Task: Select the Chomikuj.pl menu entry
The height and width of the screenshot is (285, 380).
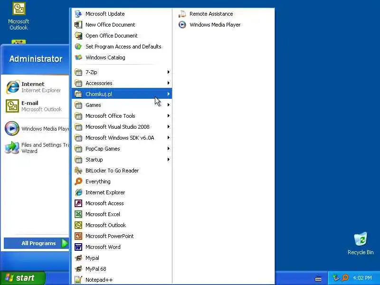Action: point(122,94)
